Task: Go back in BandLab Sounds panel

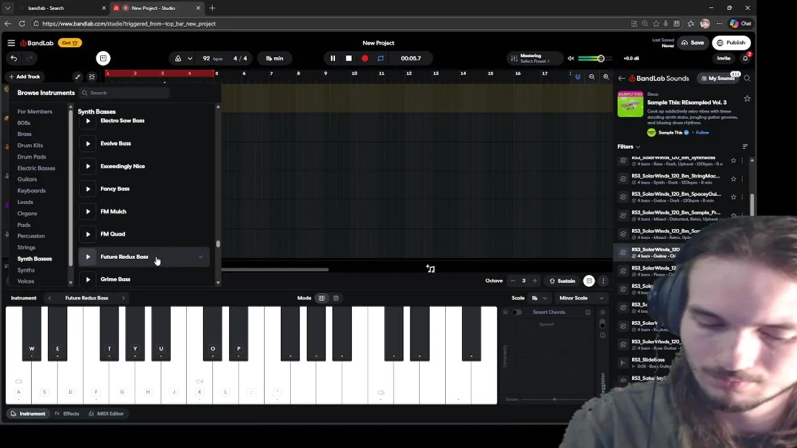Action: click(x=621, y=78)
